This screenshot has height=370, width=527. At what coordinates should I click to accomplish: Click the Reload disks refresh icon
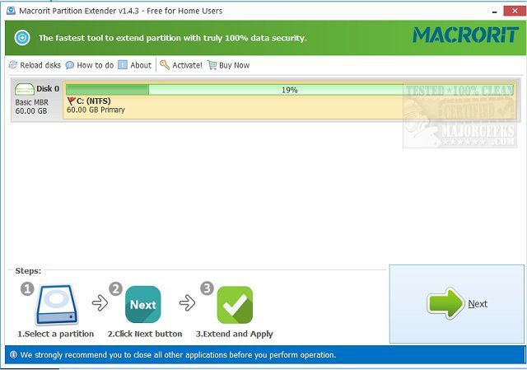pos(13,65)
